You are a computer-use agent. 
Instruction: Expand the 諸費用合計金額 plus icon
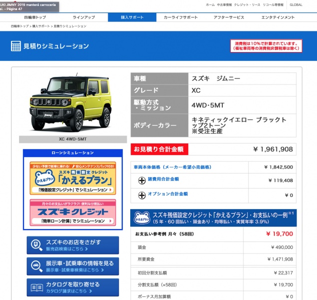click(x=142, y=180)
